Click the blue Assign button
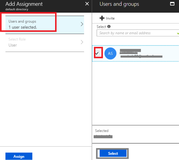The image size is (179, 160). pos(19,156)
